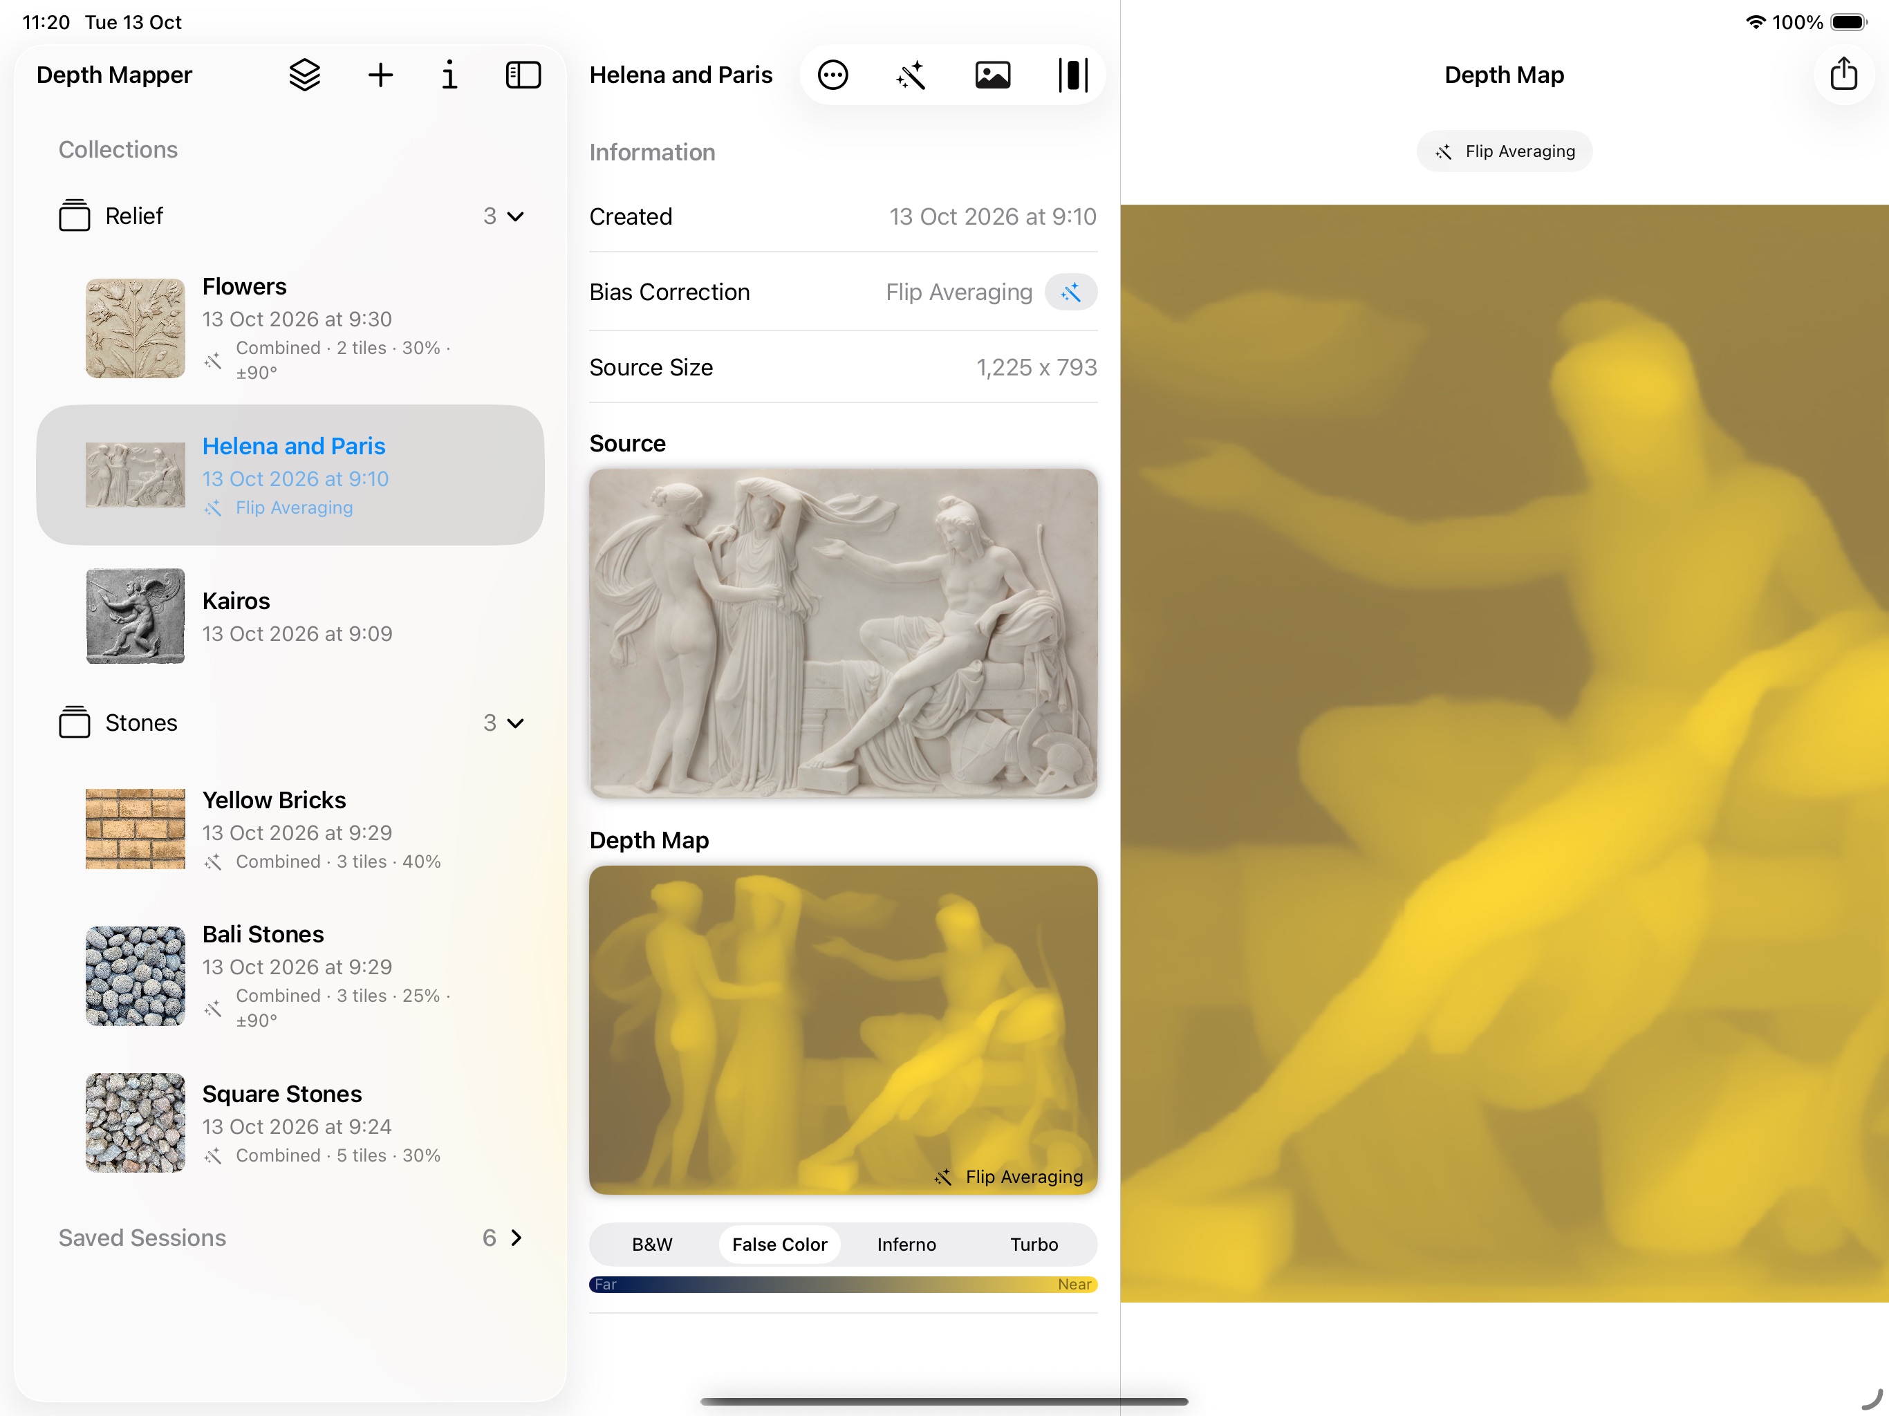This screenshot has width=1889, height=1416.
Task: Tap the Wi-Fi status icon
Action: coord(1755,22)
